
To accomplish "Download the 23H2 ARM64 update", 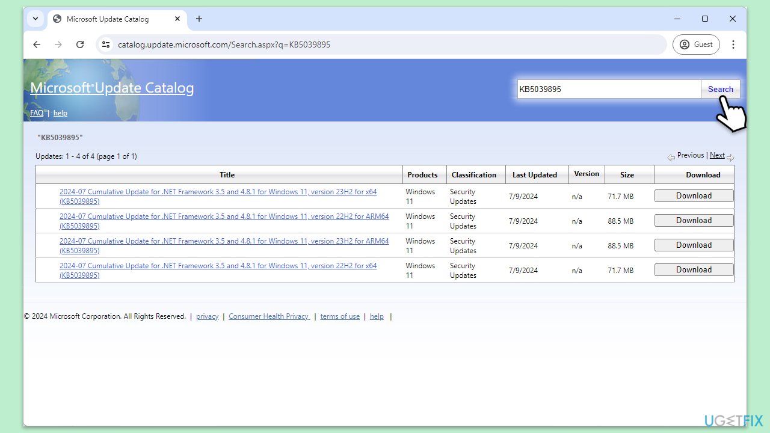I will (x=694, y=245).
